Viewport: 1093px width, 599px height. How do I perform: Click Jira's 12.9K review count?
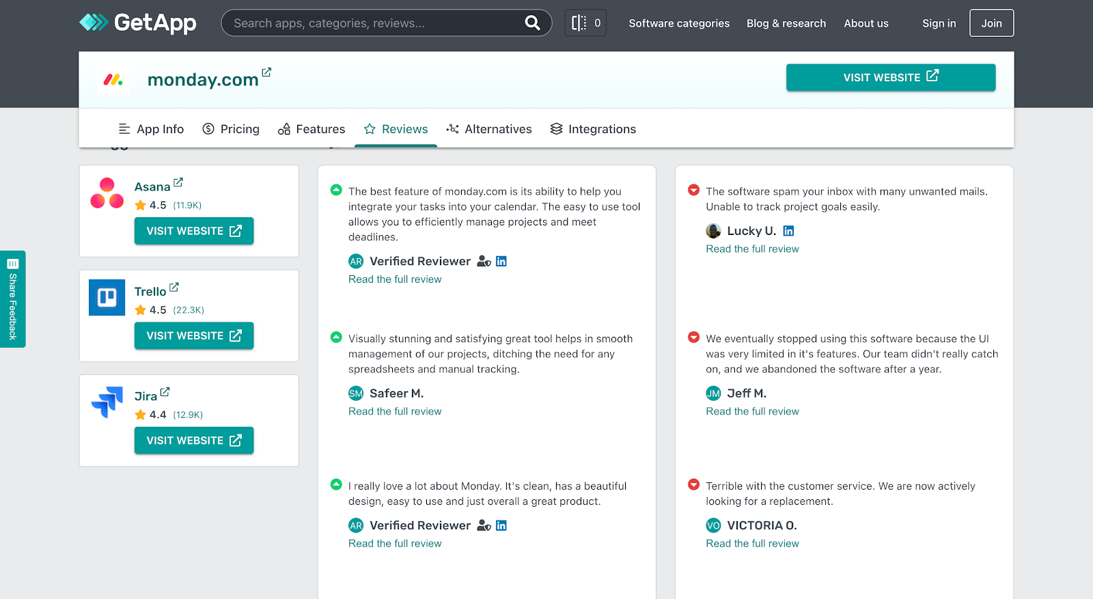tap(188, 415)
